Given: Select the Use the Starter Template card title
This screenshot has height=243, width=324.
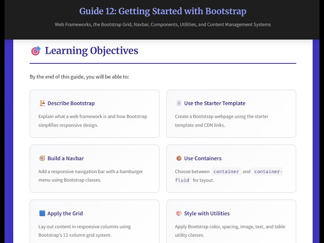Looking at the screenshot, I should 215,103.
